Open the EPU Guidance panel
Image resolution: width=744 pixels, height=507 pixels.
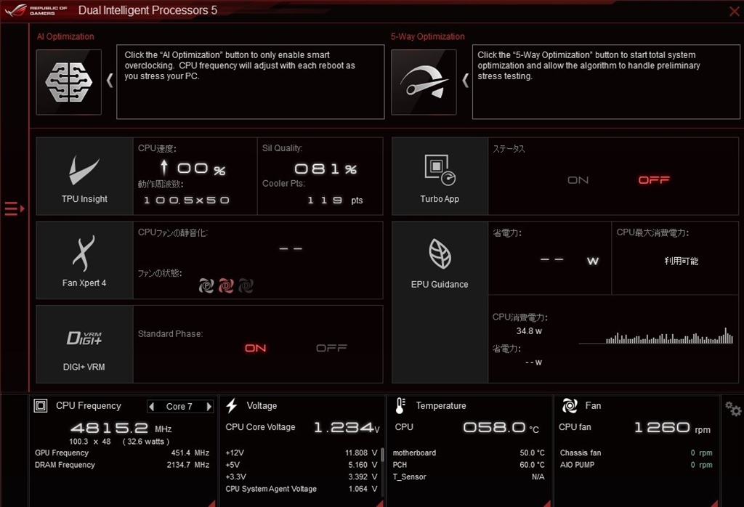click(x=440, y=302)
